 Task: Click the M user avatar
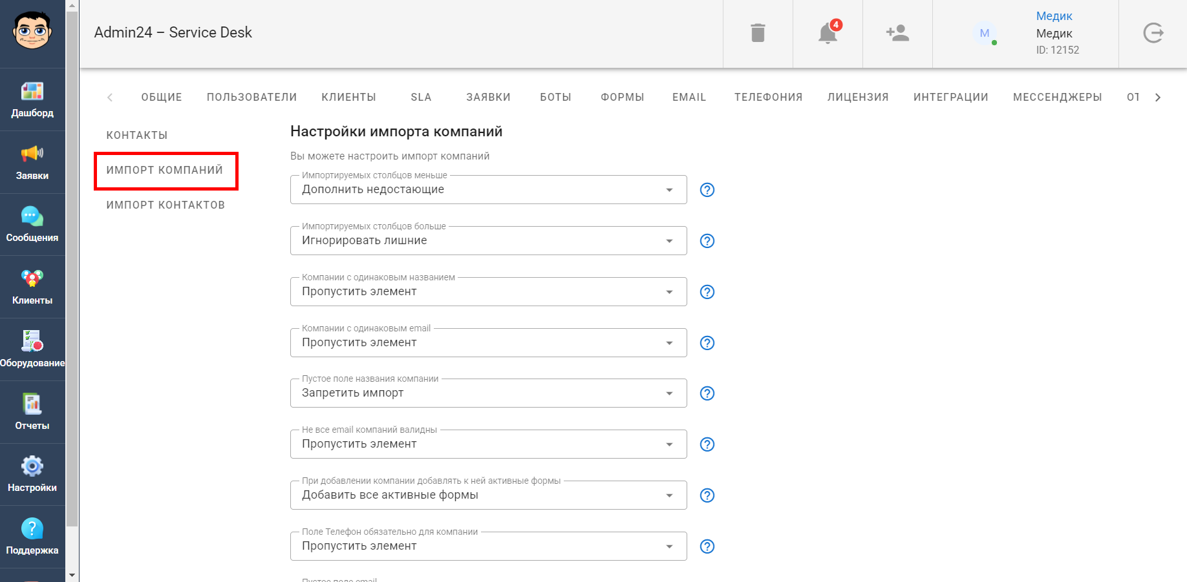pos(985,33)
